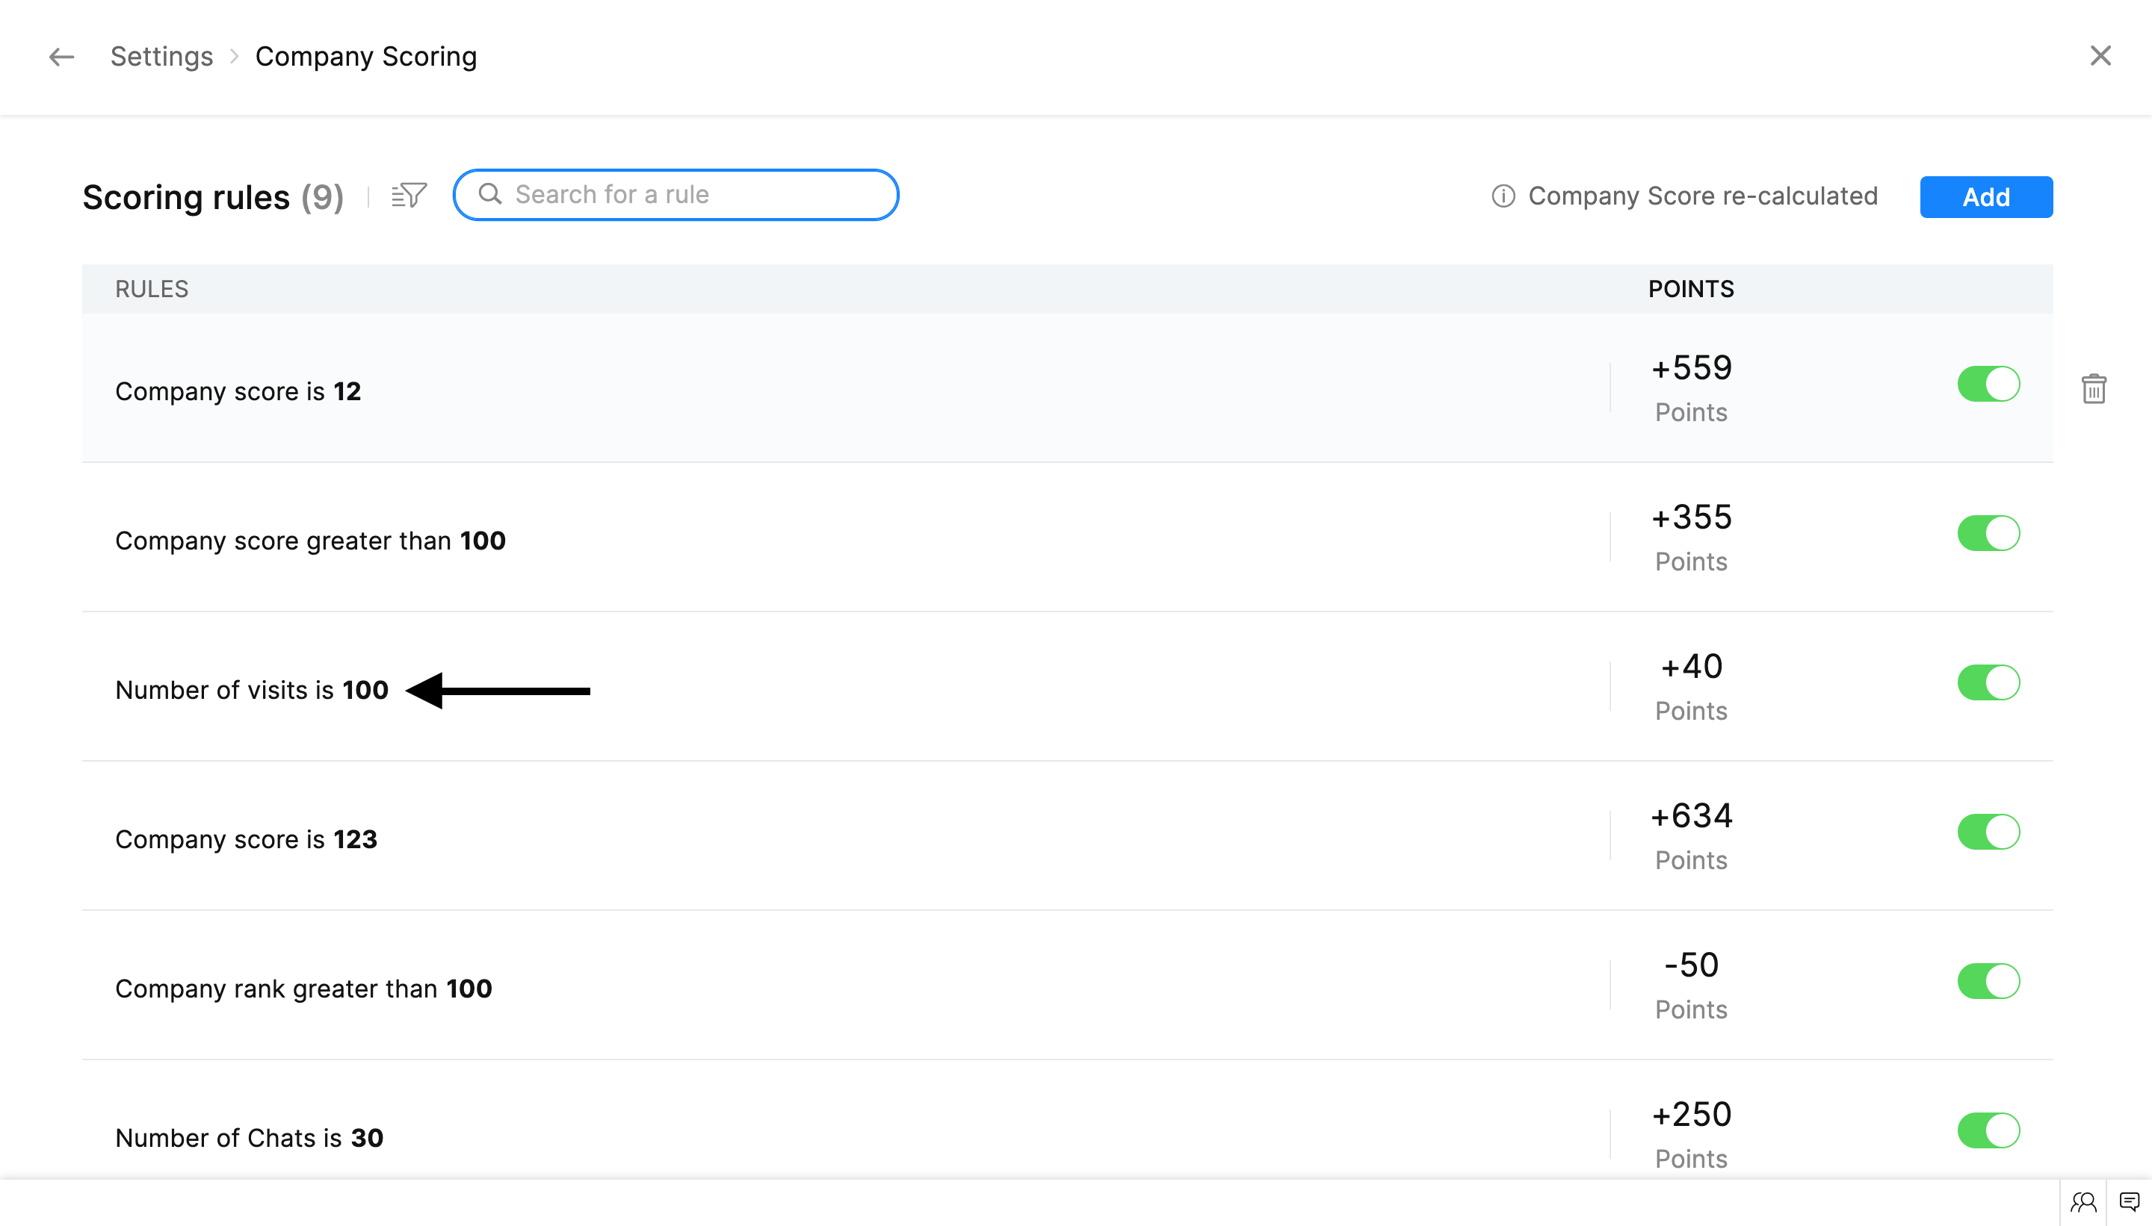2152x1226 pixels.
Task: Disable the Company score is 12 rule
Action: [x=1988, y=384]
